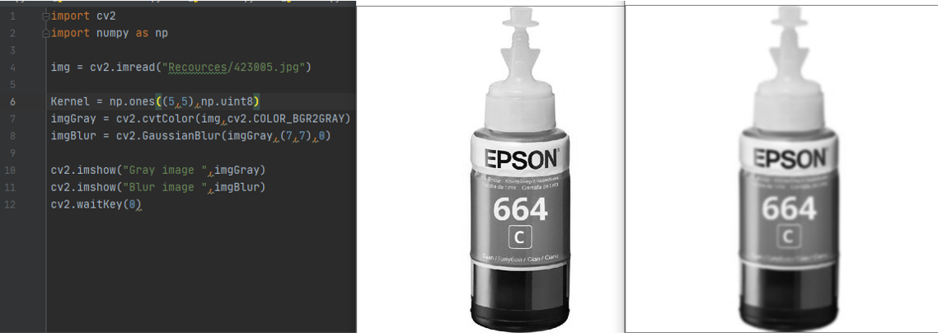
Task: Click the 664 number on the gray bottle
Action: point(520,210)
